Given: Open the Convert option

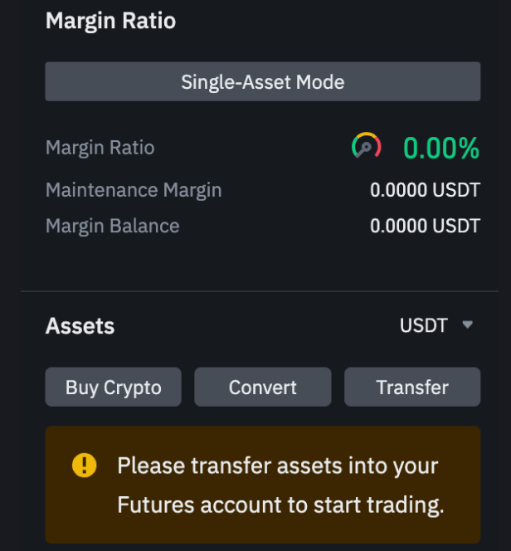Looking at the screenshot, I should 263,387.
